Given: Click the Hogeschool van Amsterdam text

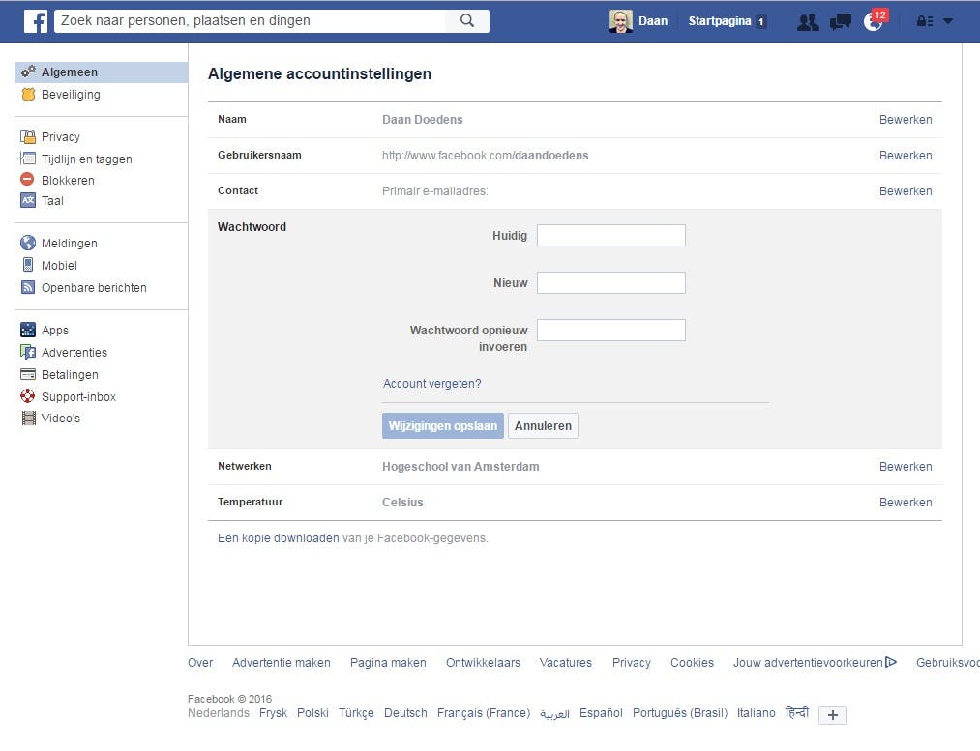Looking at the screenshot, I should coord(460,466).
